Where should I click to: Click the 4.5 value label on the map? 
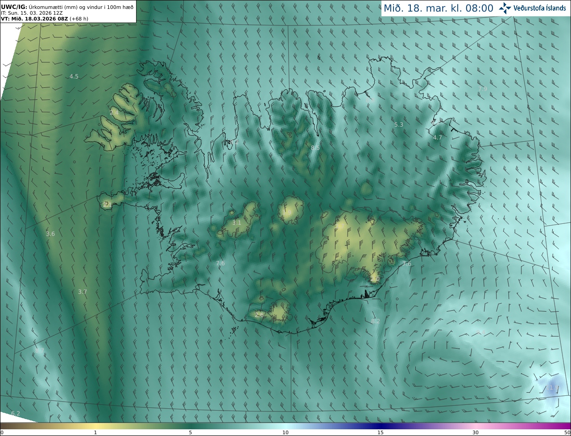(x=74, y=77)
